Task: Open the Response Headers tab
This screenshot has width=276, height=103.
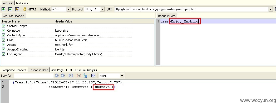Action: tap(14, 70)
